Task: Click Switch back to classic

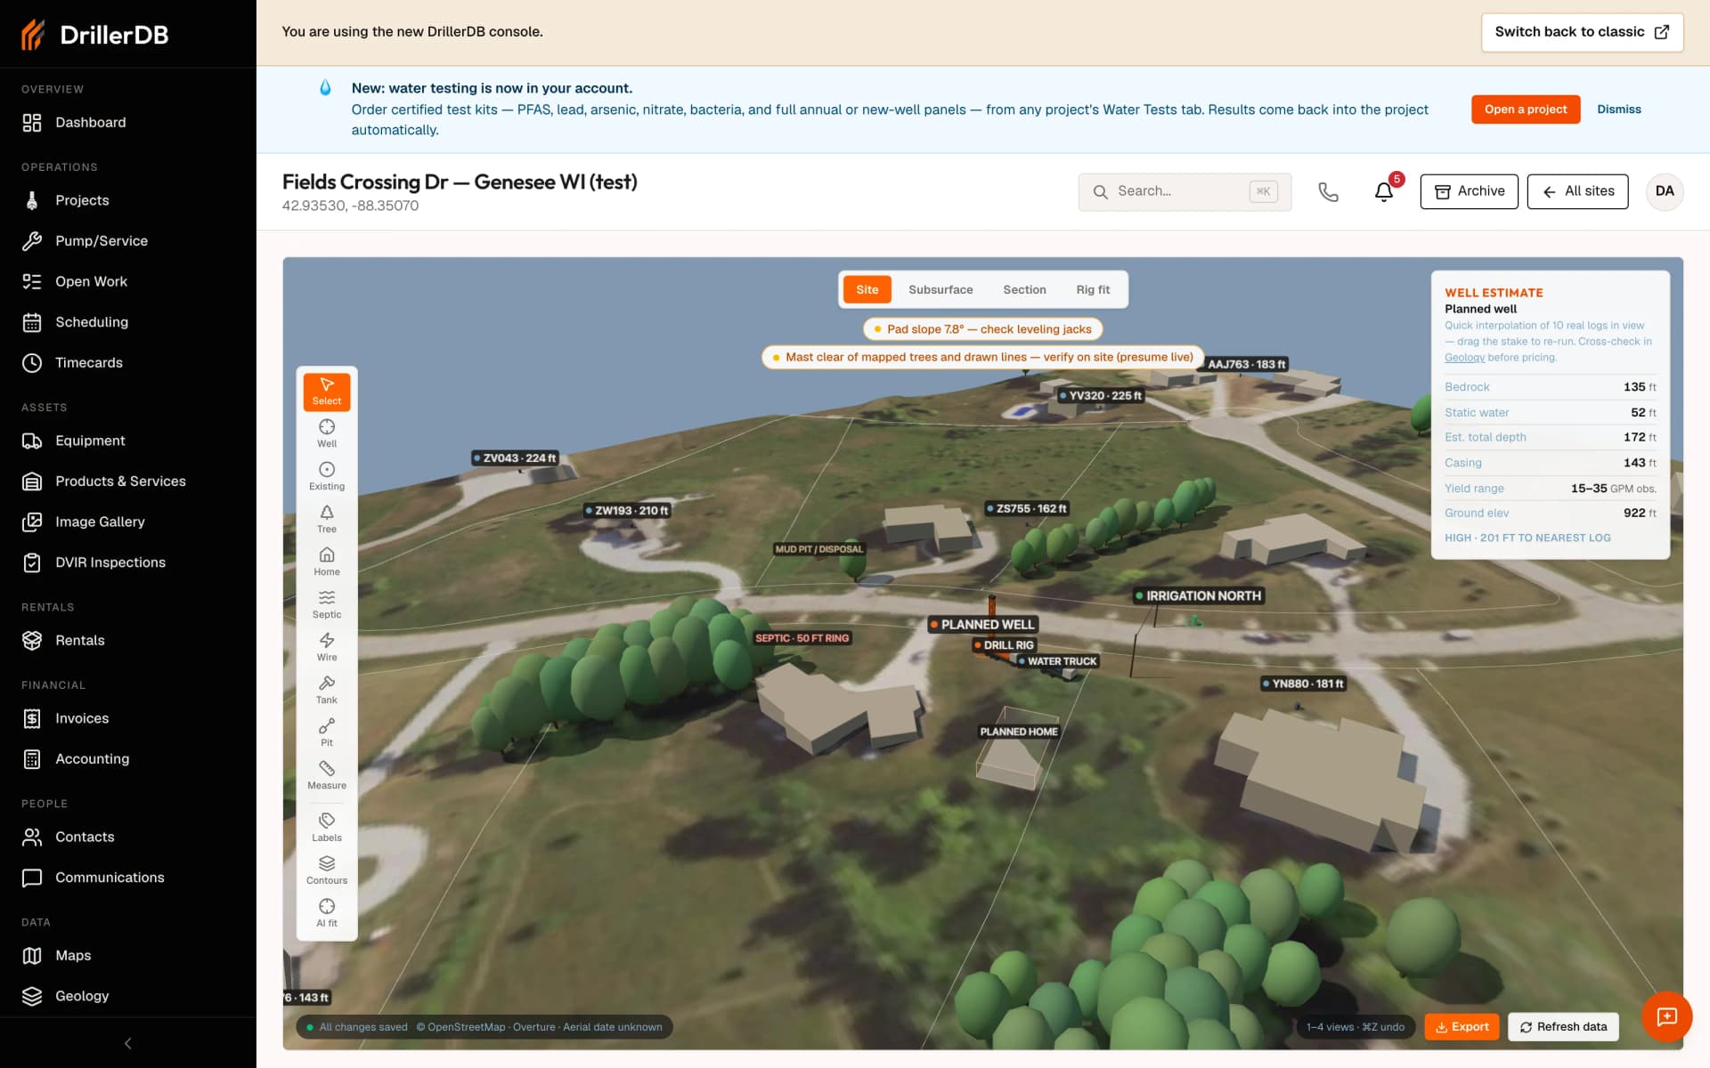Action: point(1582,32)
